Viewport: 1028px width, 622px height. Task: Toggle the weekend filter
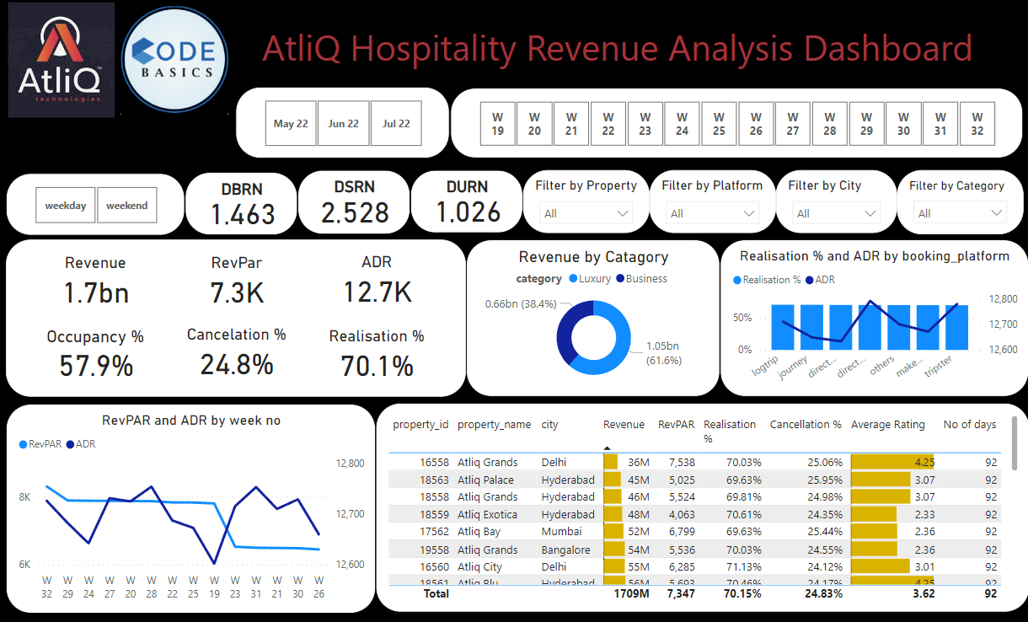126,204
